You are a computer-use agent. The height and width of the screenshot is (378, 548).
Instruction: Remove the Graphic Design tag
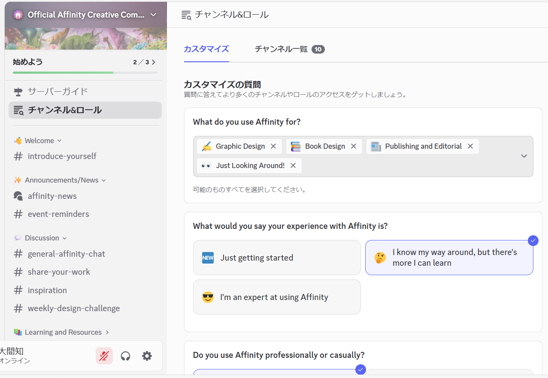click(x=273, y=146)
